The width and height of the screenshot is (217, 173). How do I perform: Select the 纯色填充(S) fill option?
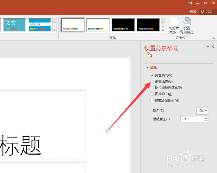pyautogui.click(x=152, y=75)
